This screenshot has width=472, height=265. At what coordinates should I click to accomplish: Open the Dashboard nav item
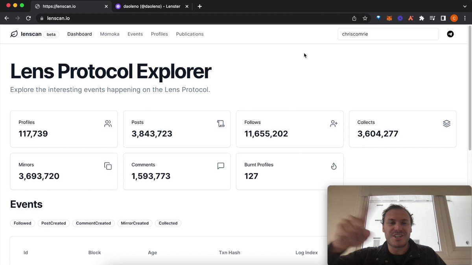pyautogui.click(x=79, y=34)
